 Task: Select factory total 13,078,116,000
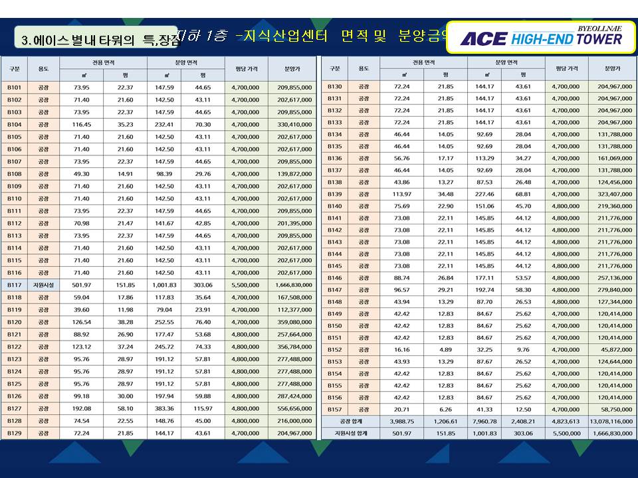tap(611, 422)
